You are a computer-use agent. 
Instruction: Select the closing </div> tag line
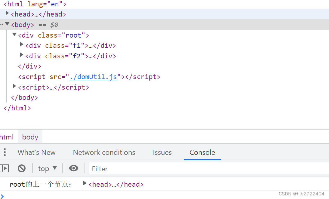(29, 66)
